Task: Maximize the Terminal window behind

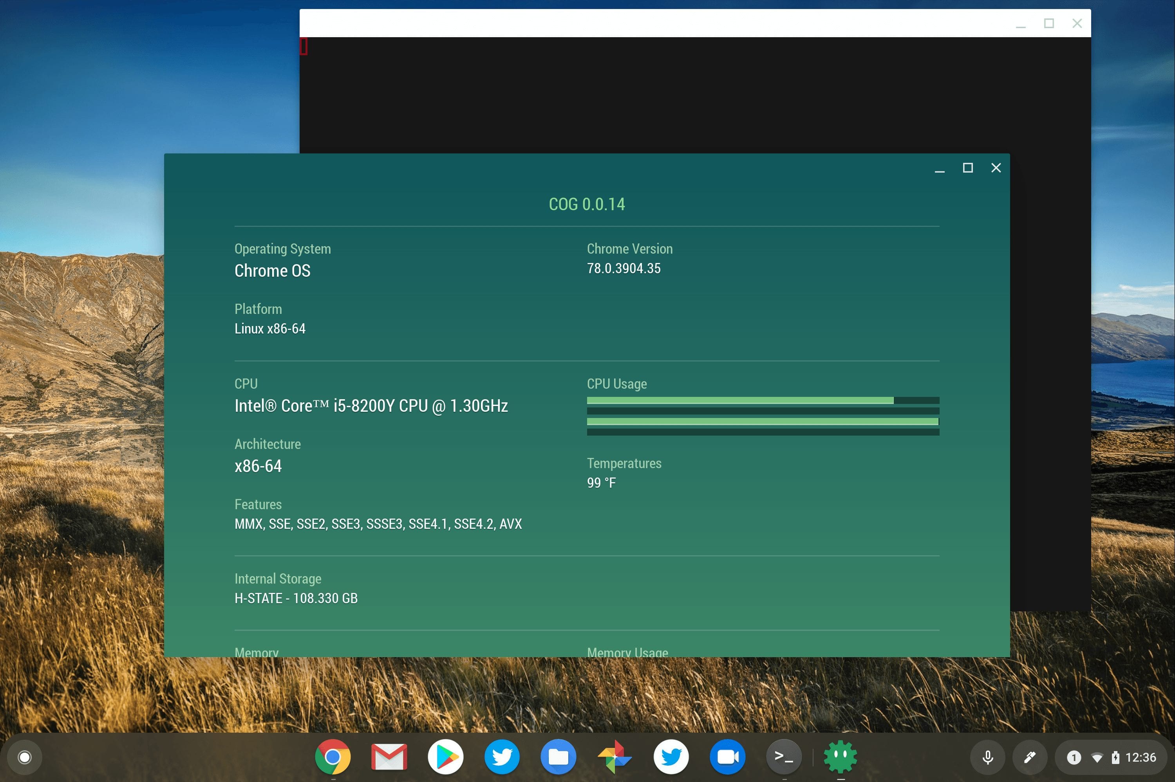Action: [x=1049, y=23]
